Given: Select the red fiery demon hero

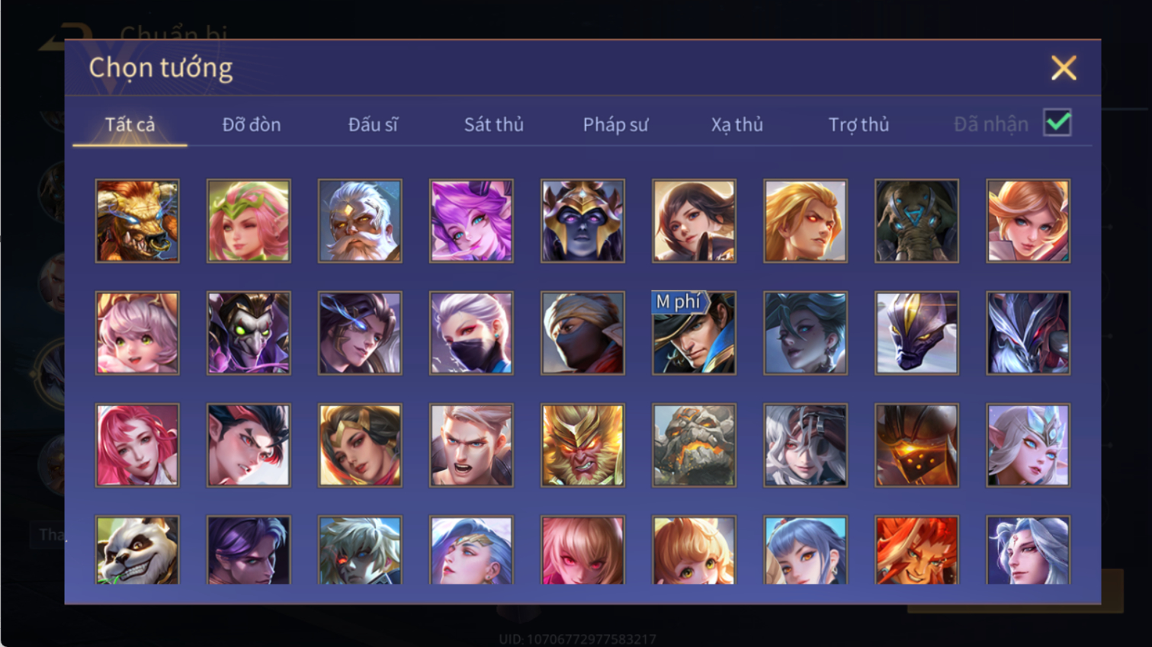Looking at the screenshot, I should coord(916,550).
